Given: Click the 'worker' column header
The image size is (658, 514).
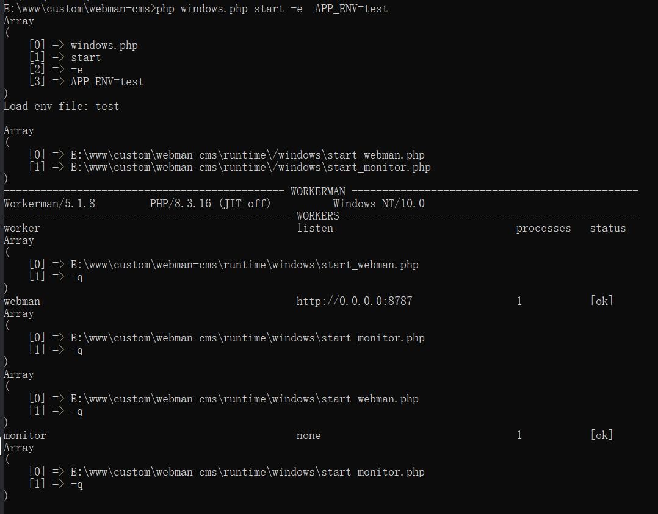Looking at the screenshot, I should click(21, 228).
